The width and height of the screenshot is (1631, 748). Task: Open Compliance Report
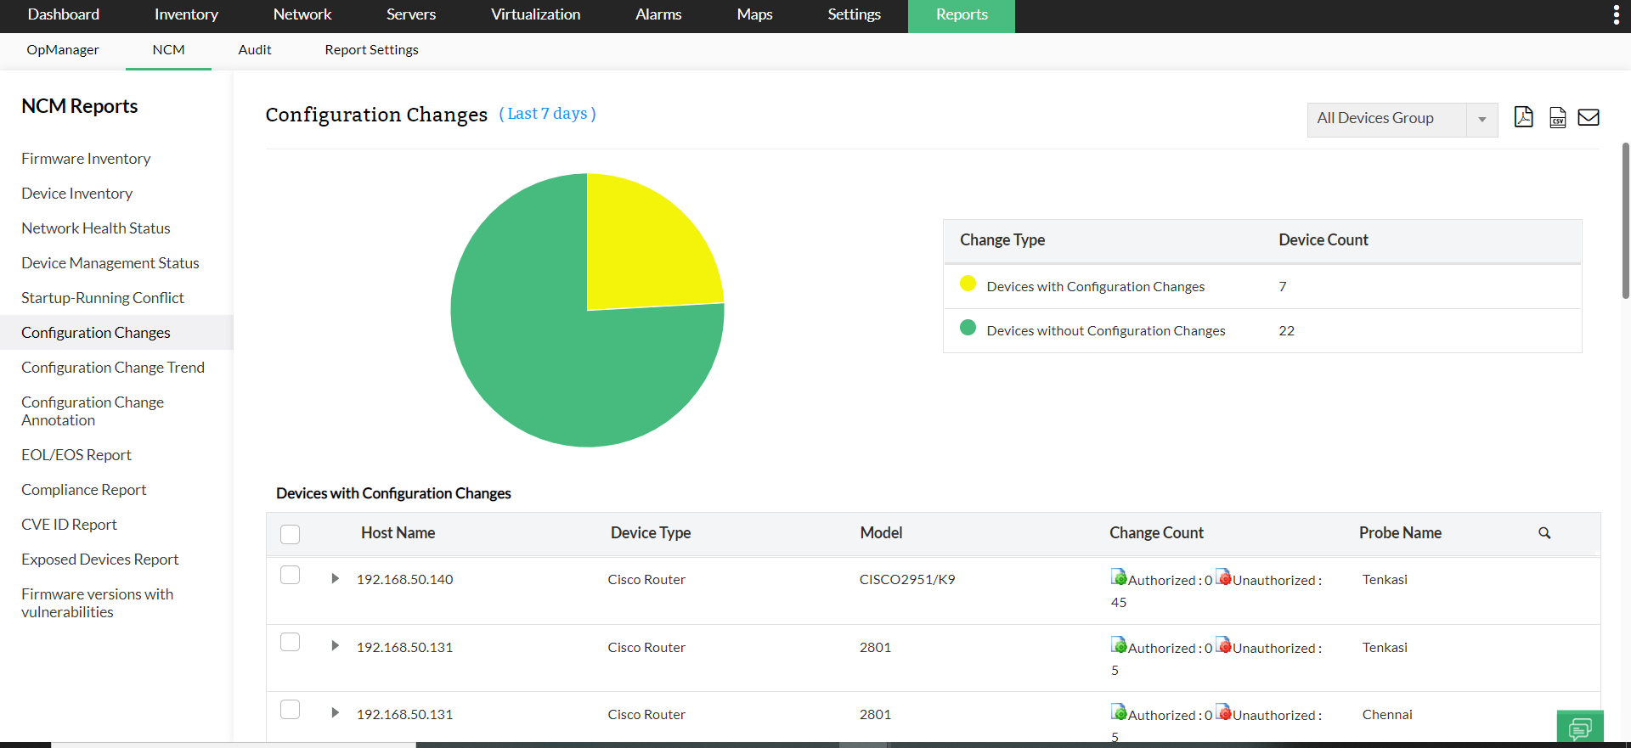coord(84,490)
